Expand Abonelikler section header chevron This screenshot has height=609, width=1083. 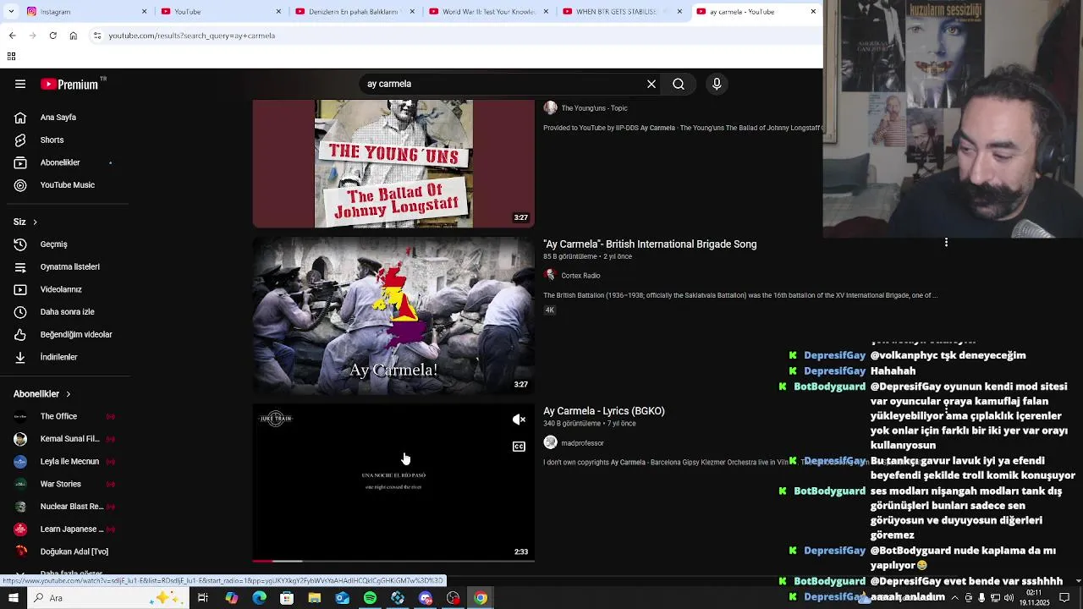pyautogui.click(x=68, y=394)
